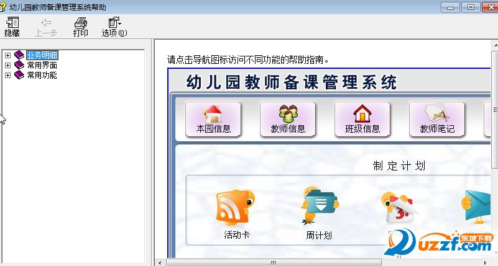Click the 上一步 back arrow button

(x=46, y=27)
